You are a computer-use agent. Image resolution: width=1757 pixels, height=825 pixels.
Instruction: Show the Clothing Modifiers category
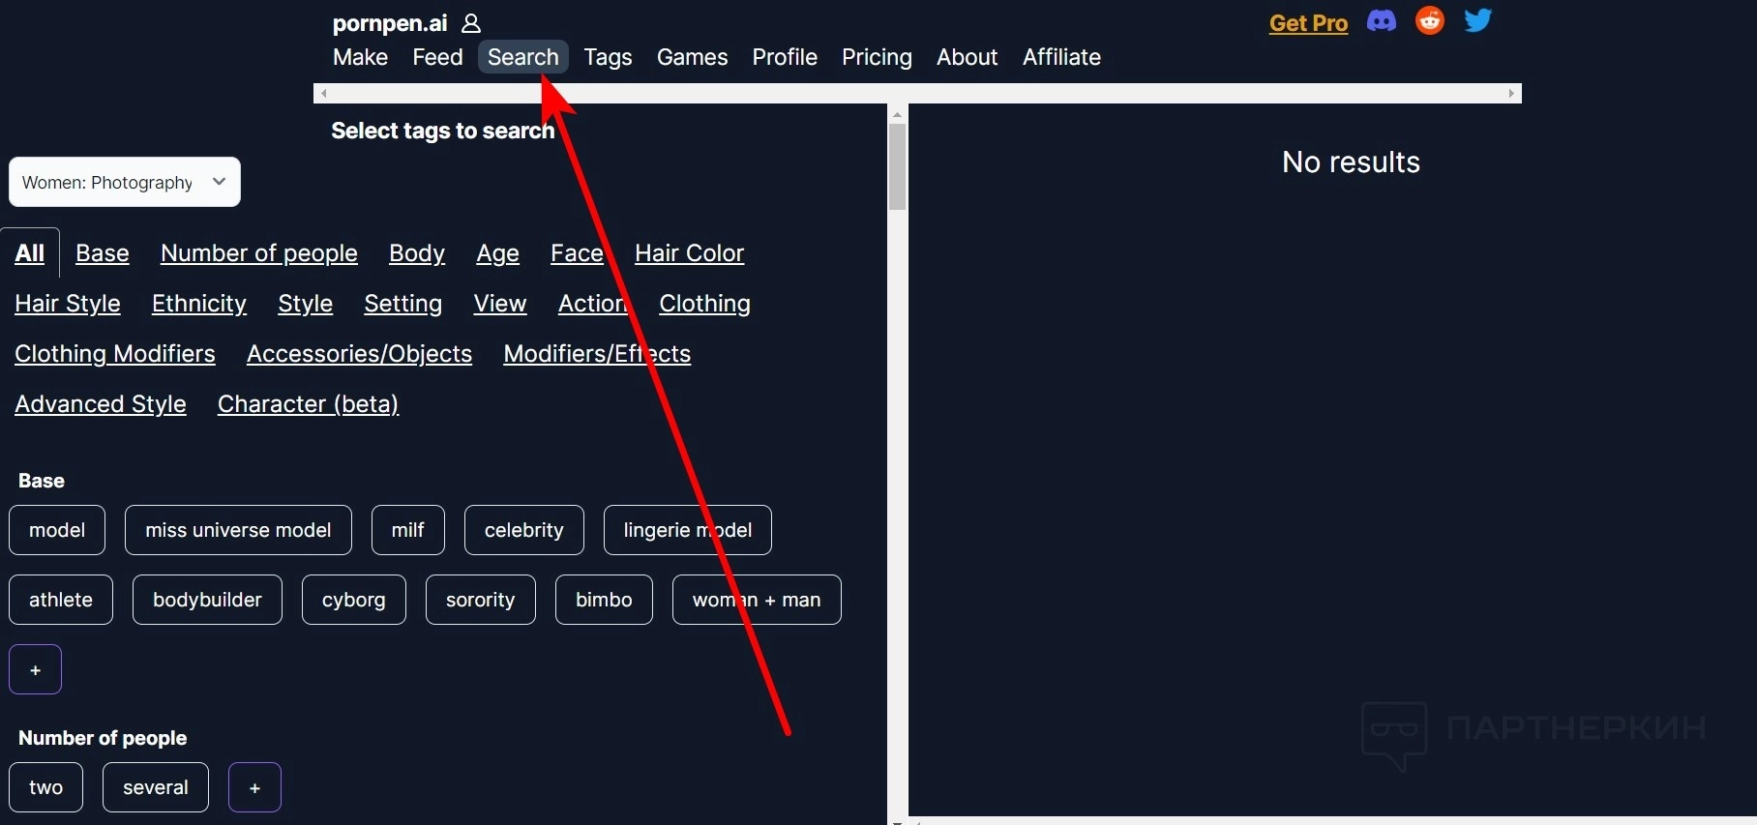coord(115,354)
